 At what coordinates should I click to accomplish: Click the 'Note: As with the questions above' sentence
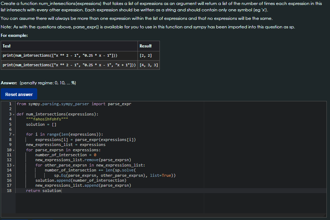point(148,27)
